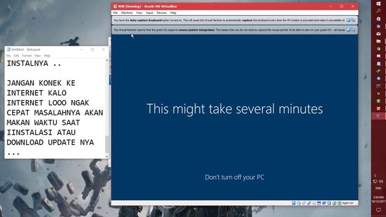The width and height of the screenshot is (386, 217).
Task: Open the VirtualBox Input menu
Action: [x=149, y=13]
